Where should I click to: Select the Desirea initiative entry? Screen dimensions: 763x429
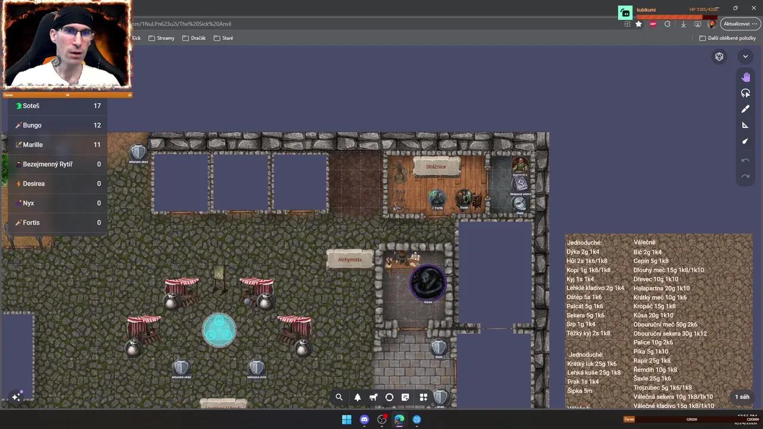click(58, 184)
